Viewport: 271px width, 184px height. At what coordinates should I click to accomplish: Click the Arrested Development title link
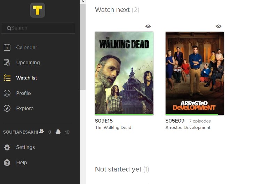[188, 128]
